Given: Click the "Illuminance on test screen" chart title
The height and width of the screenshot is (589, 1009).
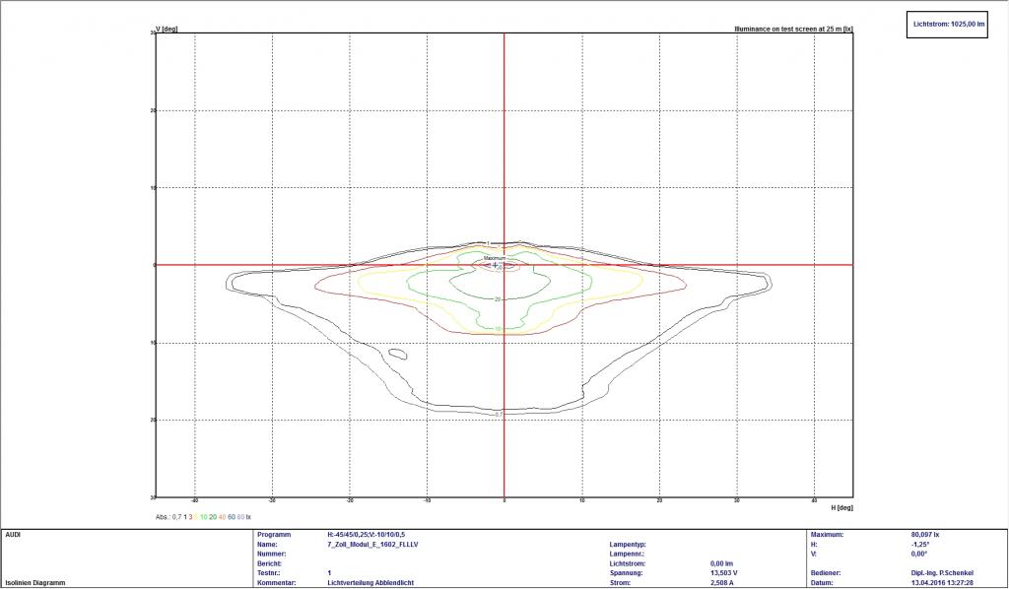Looking at the screenshot, I should [x=793, y=30].
